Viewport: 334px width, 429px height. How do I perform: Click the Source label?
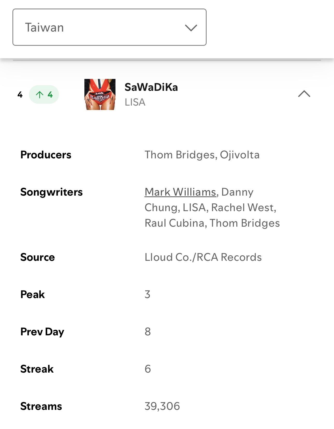(x=38, y=257)
